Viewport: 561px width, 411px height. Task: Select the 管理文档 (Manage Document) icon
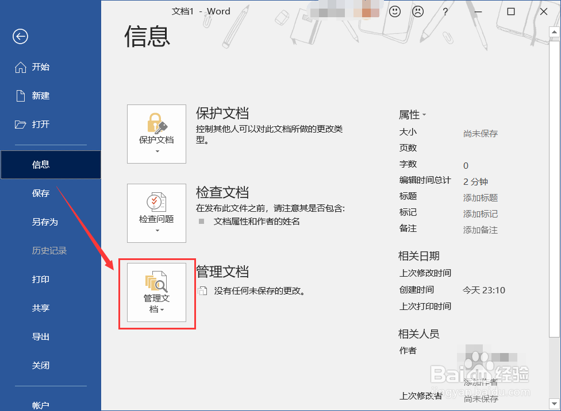click(157, 287)
